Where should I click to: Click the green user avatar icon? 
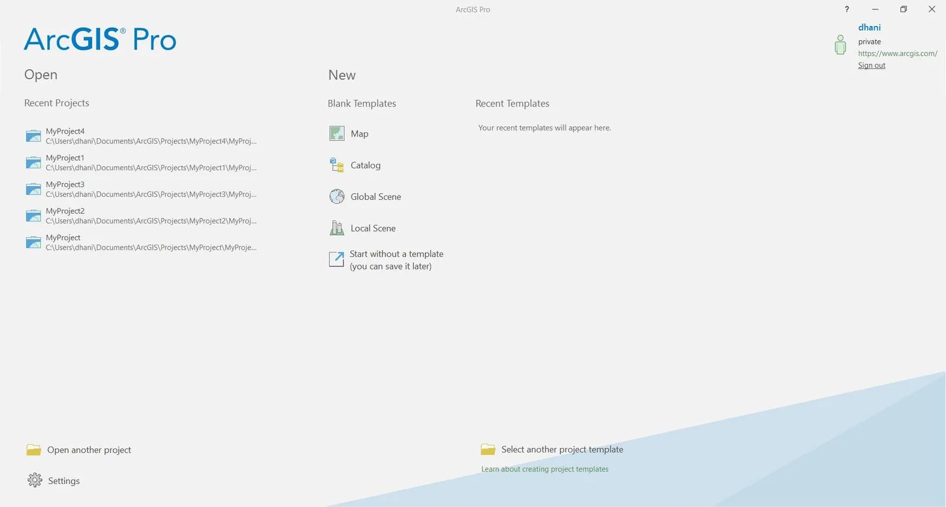[840, 45]
